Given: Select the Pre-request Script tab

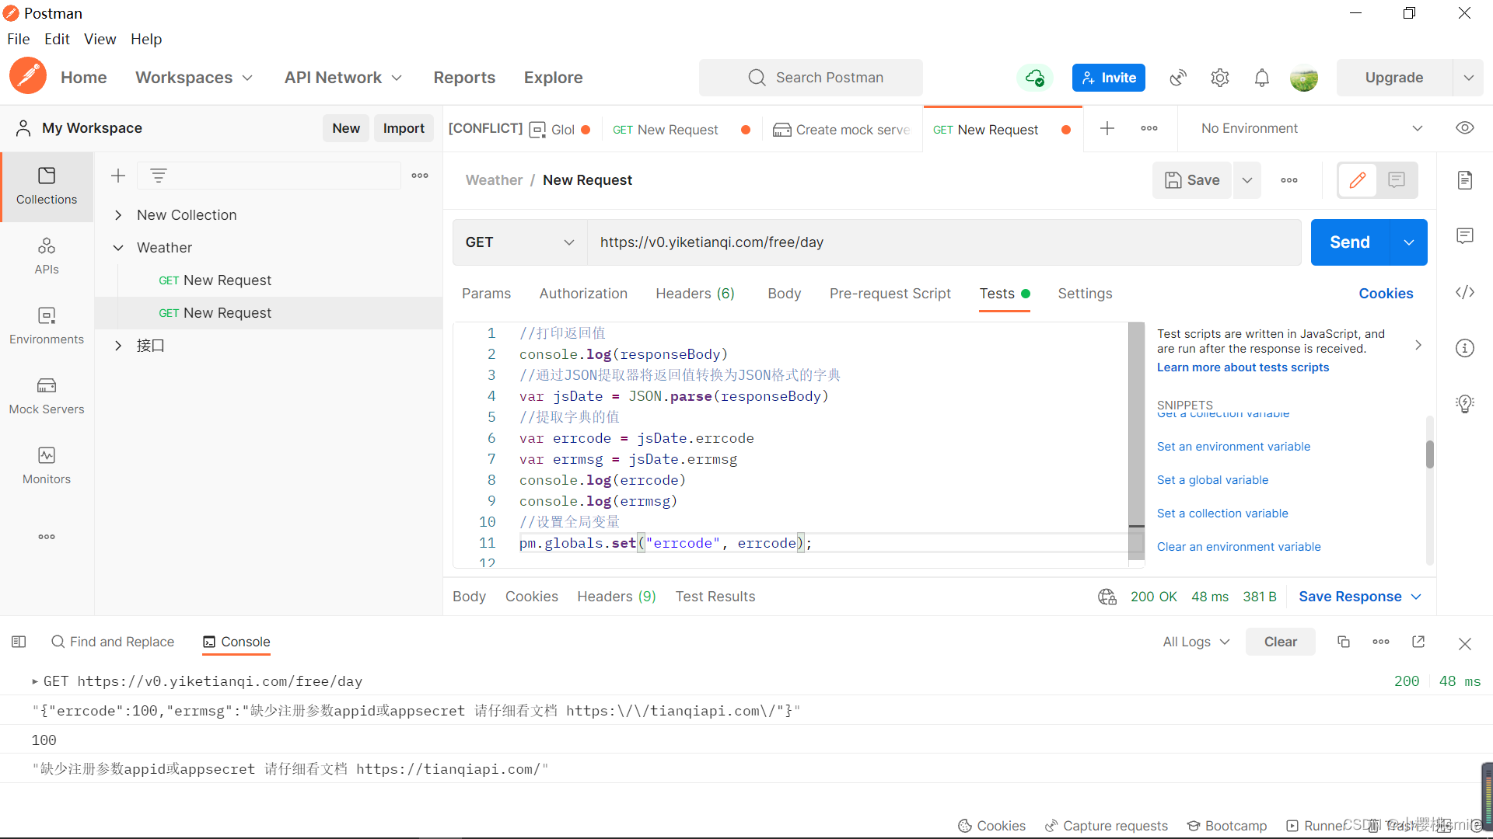Looking at the screenshot, I should tap(890, 293).
